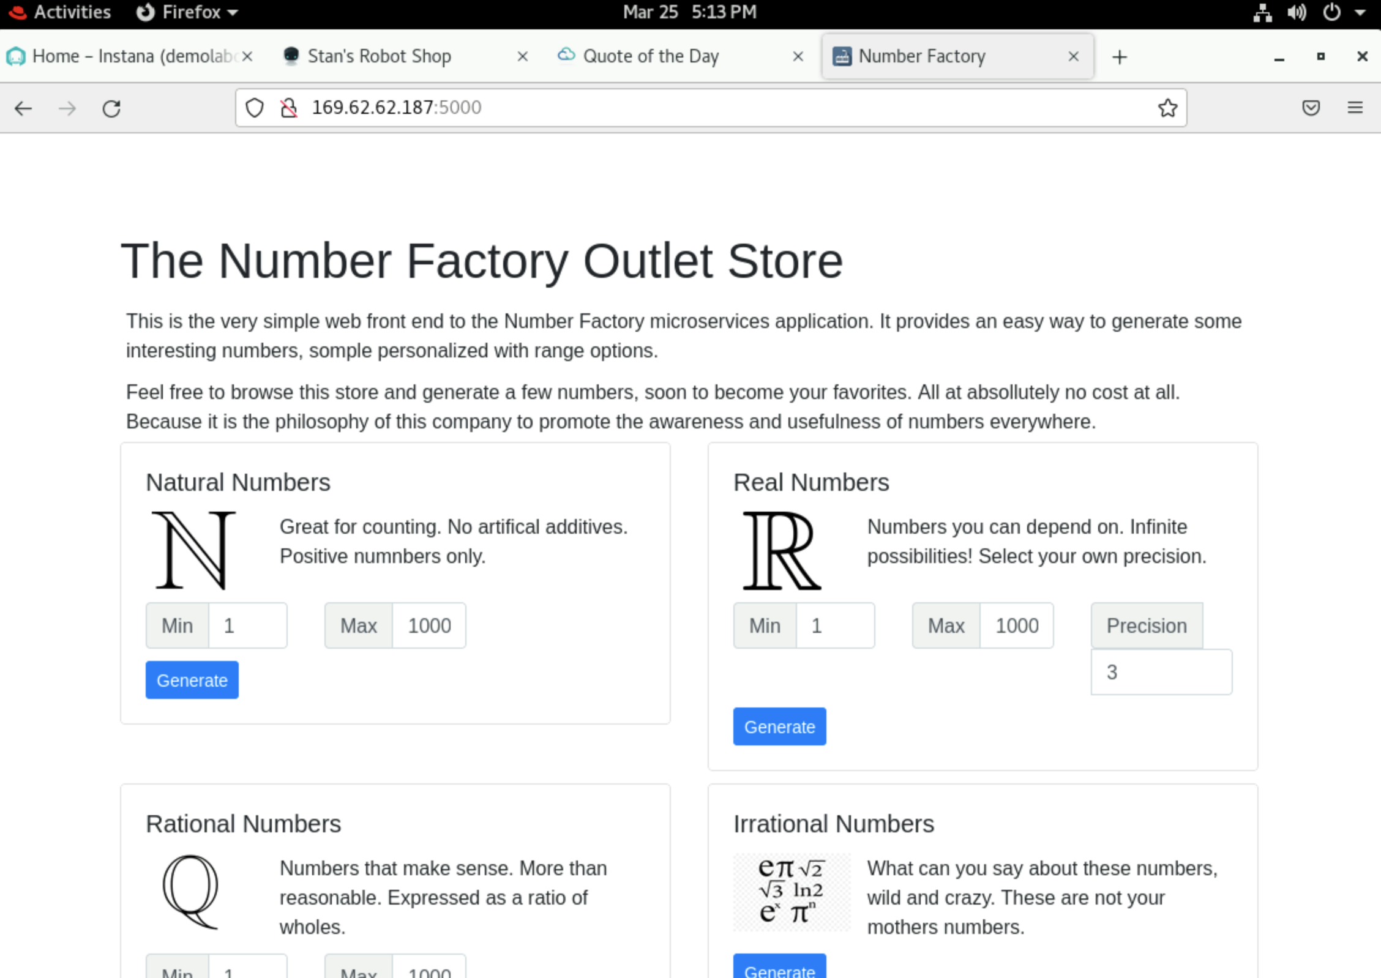Click the Precision label

pos(1147,625)
